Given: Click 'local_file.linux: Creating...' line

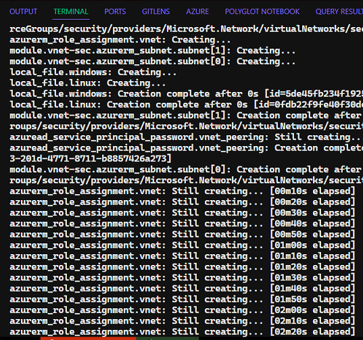Looking at the screenshot, I should click(87, 83).
